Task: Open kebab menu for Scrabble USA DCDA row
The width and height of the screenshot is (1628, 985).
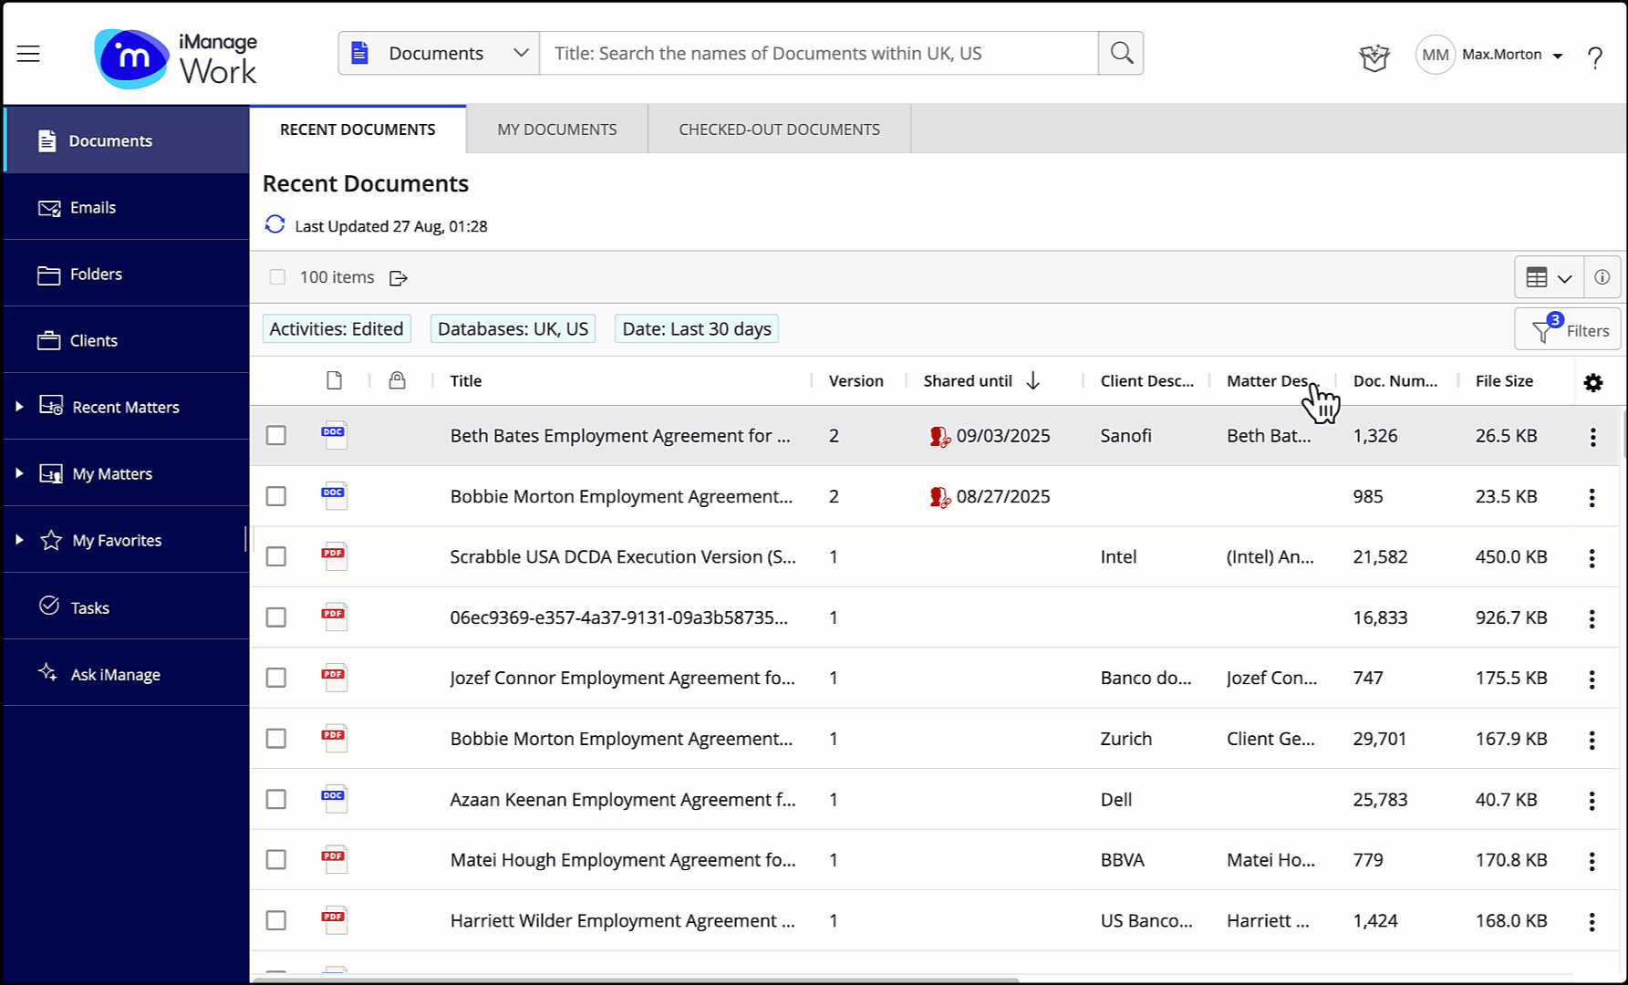Action: coord(1592,558)
